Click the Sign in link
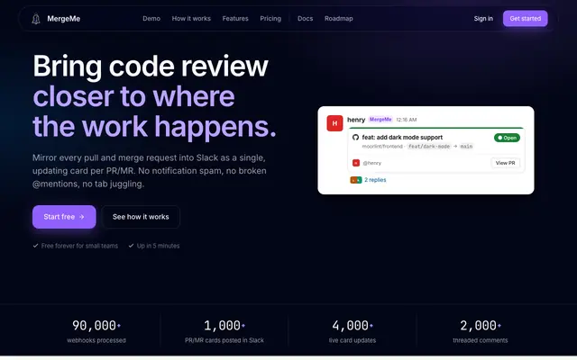Image resolution: width=577 pixels, height=360 pixels. pos(483,18)
